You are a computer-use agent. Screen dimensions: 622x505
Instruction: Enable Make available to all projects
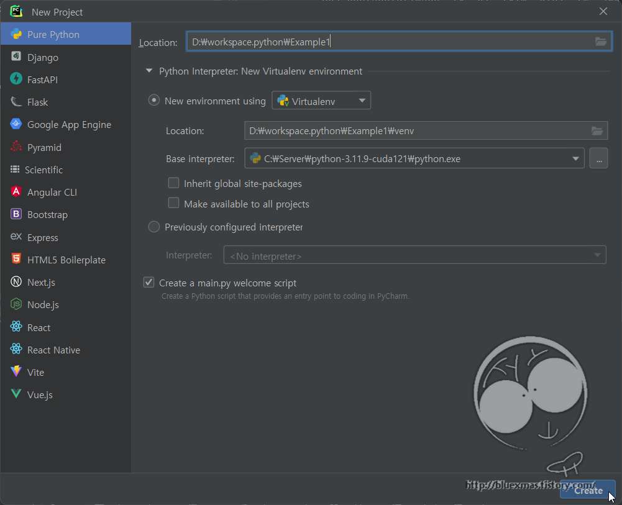(x=174, y=203)
